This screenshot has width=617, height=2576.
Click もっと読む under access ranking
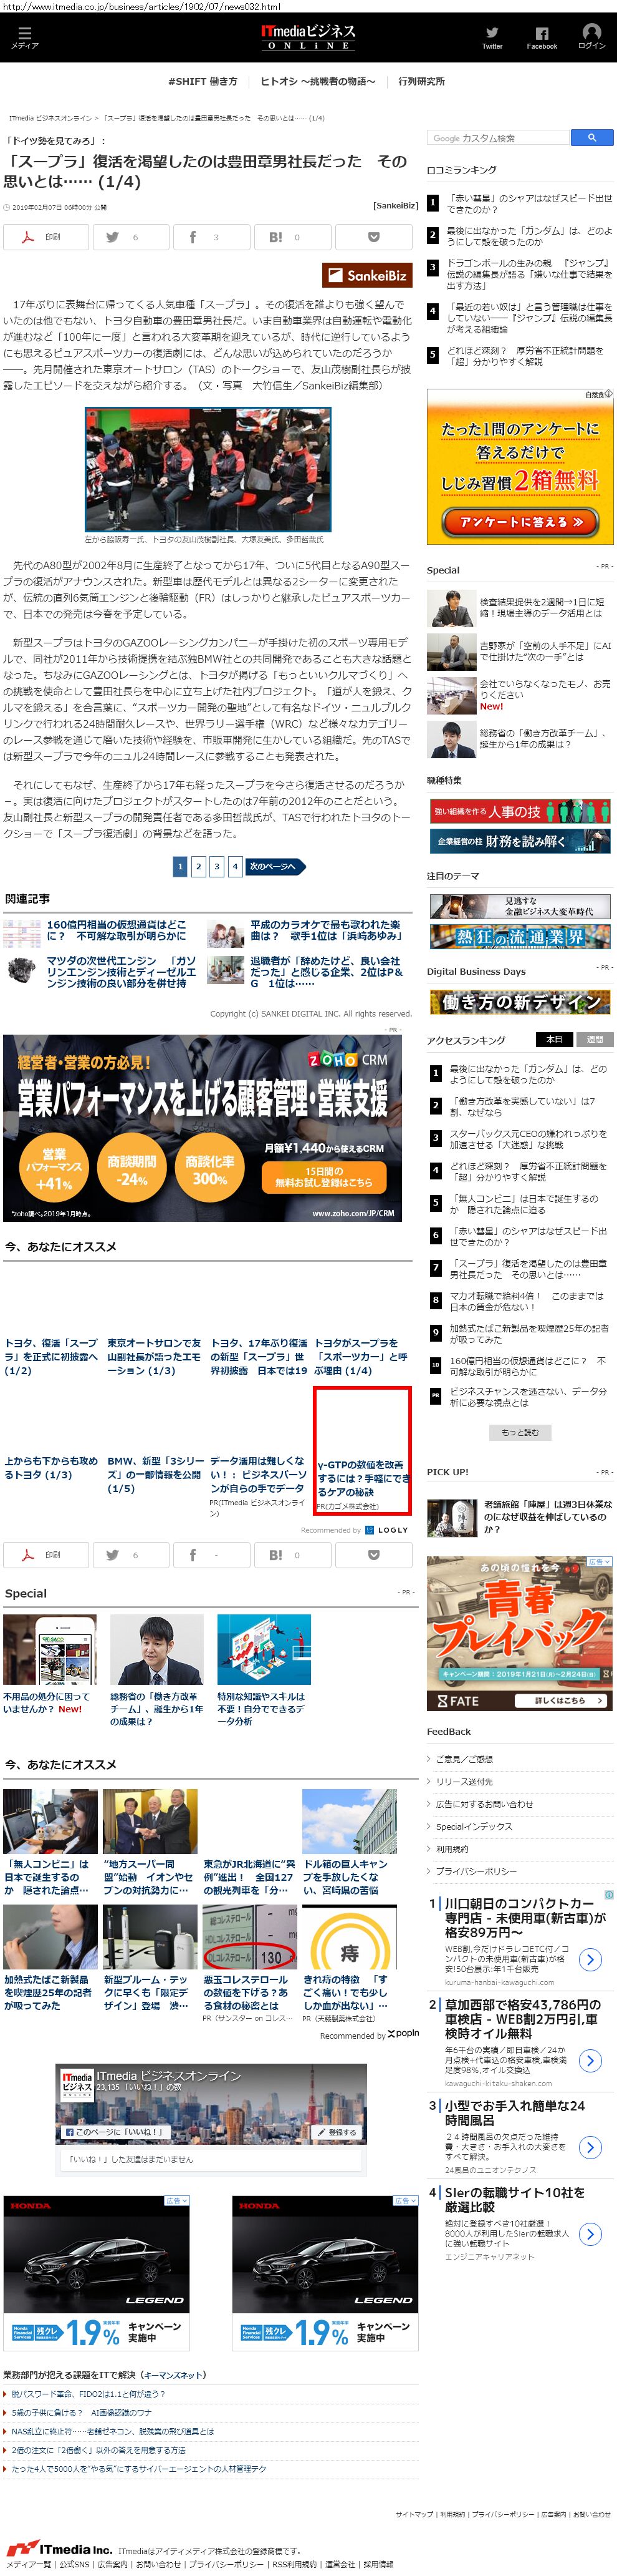pyautogui.click(x=519, y=1433)
